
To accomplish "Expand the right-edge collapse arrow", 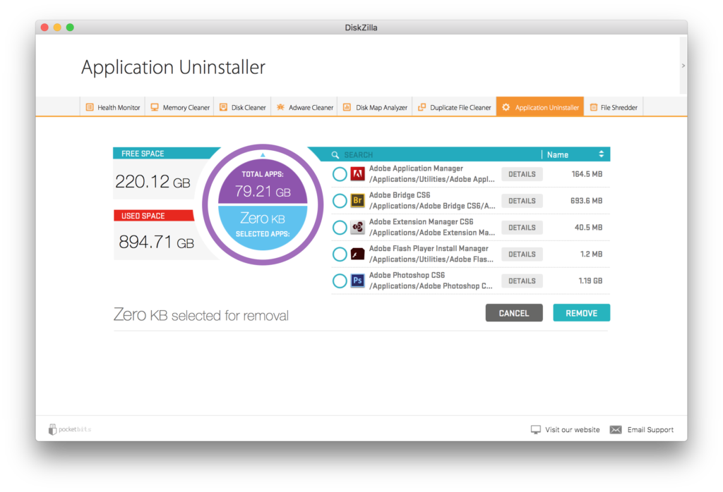I will click(x=683, y=66).
